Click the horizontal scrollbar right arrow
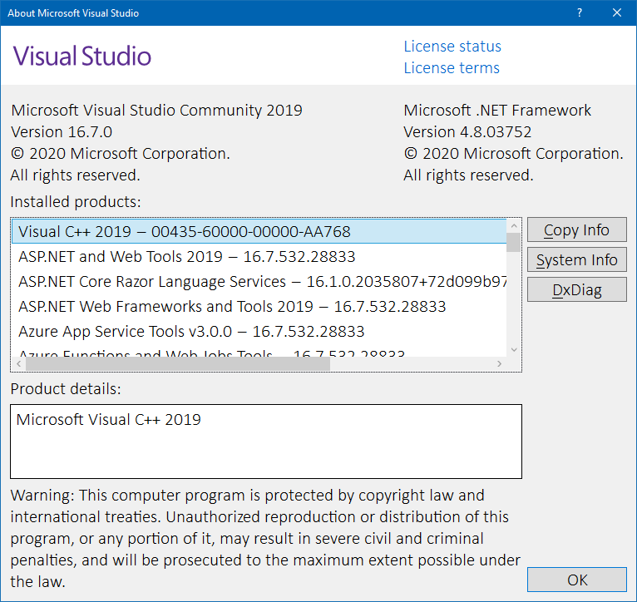Image resolution: width=637 pixels, height=602 pixels. click(499, 363)
